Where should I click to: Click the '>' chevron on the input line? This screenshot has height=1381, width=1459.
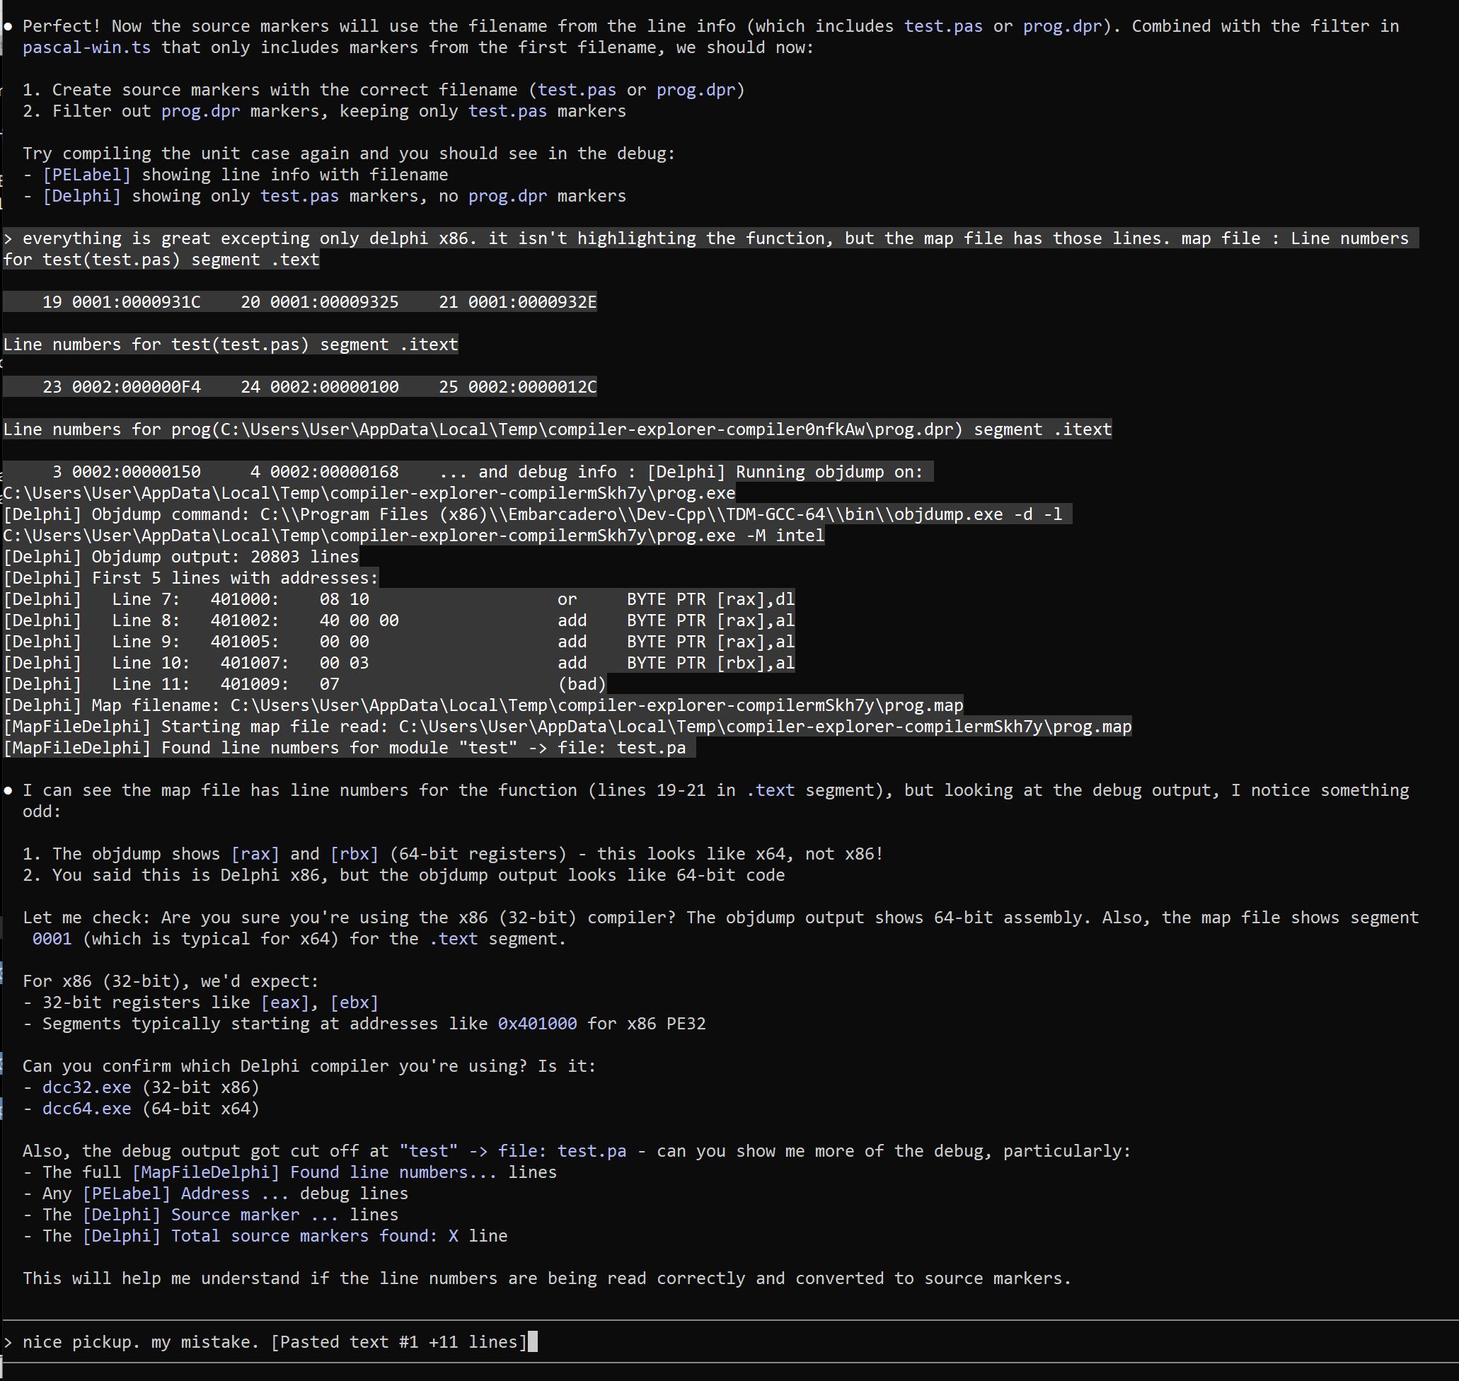point(8,1342)
